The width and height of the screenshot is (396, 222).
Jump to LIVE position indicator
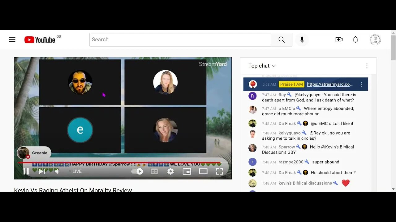(75, 171)
